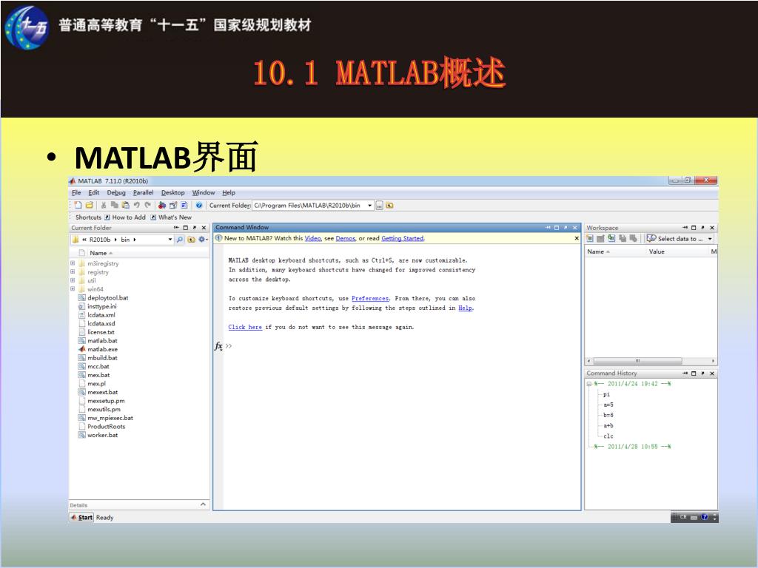Open the address dropdown in Current Folder panel
Image resolution: width=758 pixels, height=568 pixels.
tap(170, 240)
